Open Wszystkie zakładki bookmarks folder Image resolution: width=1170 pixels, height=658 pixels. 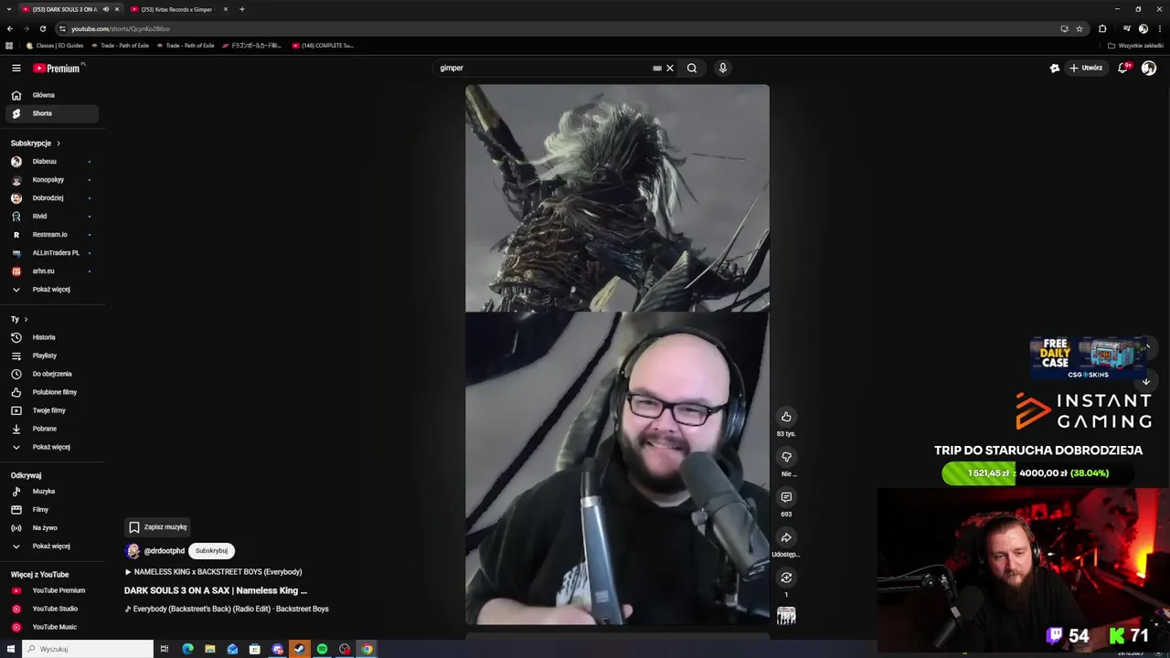pyautogui.click(x=1136, y=46)
